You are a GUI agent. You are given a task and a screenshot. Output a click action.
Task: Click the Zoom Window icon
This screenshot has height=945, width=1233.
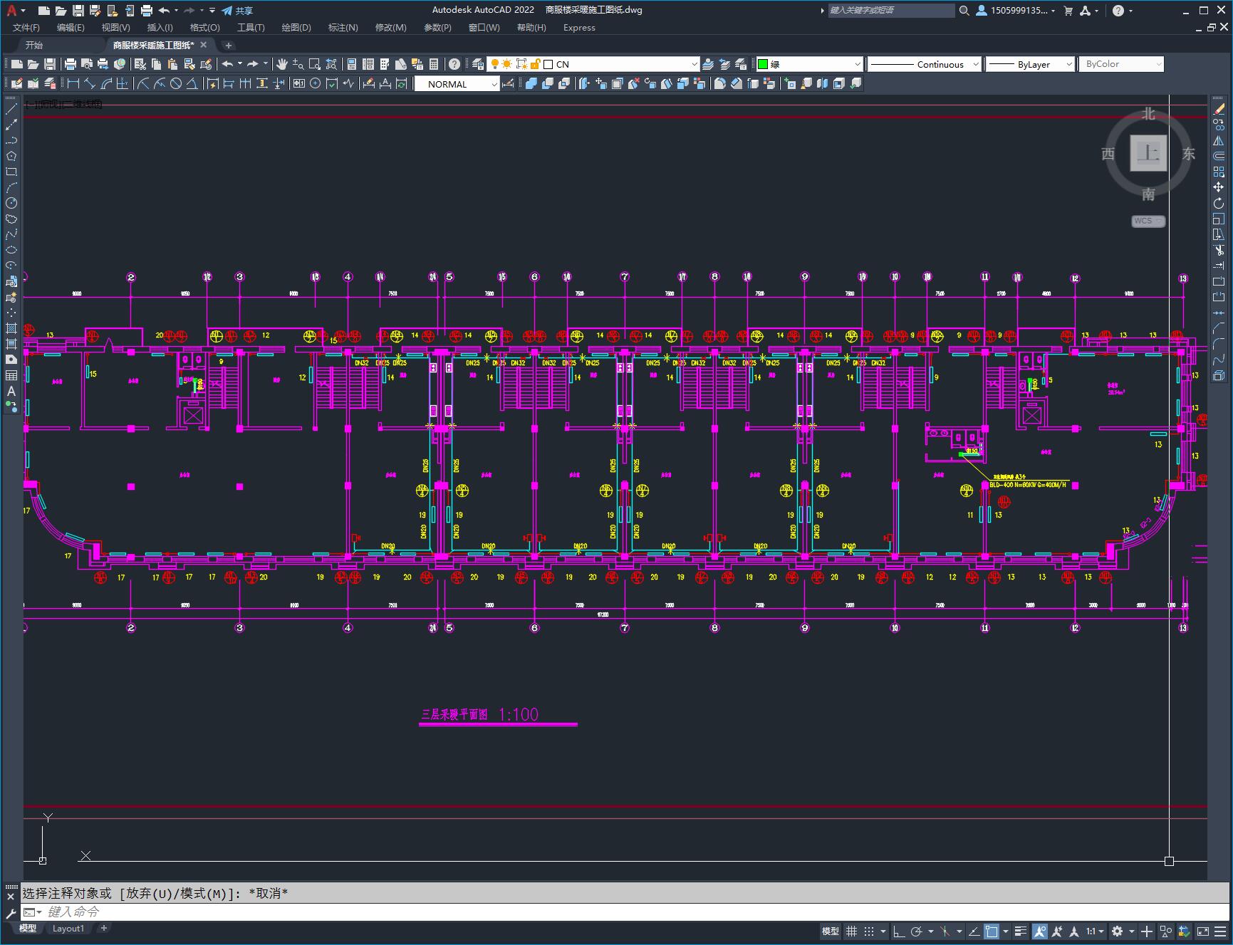(315, 64)
